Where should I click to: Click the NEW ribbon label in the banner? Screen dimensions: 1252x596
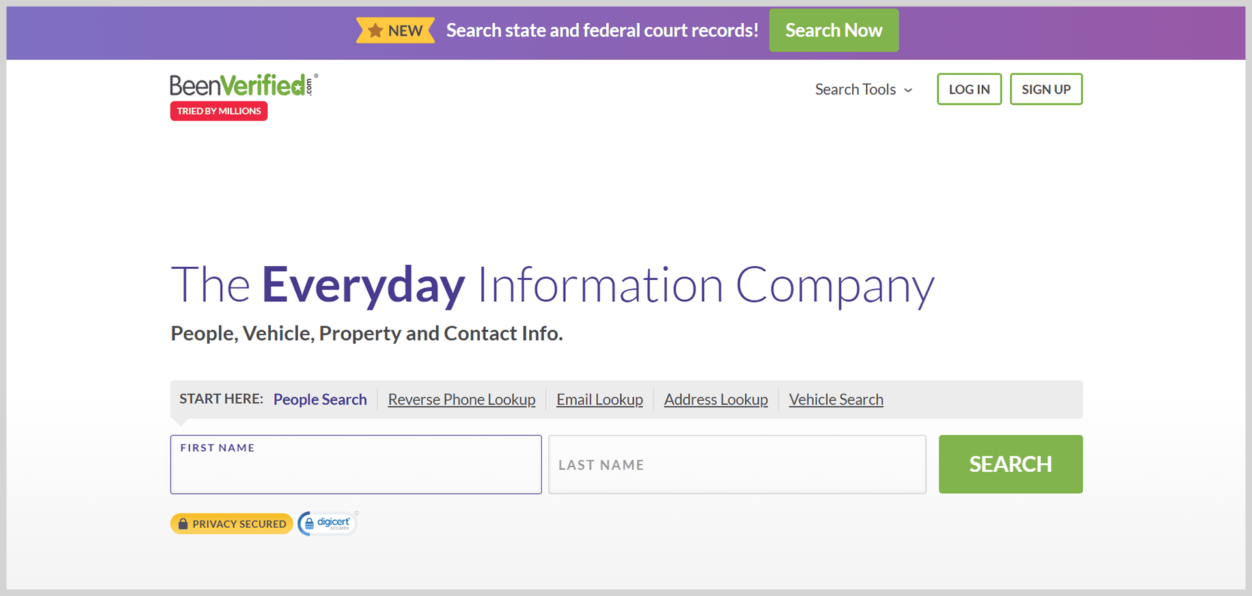395,30
